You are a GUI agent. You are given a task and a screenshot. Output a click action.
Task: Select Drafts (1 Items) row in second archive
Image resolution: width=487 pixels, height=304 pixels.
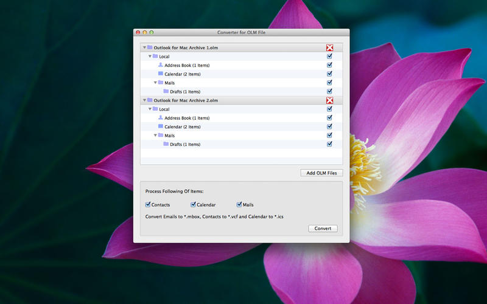tap(185, 145)
